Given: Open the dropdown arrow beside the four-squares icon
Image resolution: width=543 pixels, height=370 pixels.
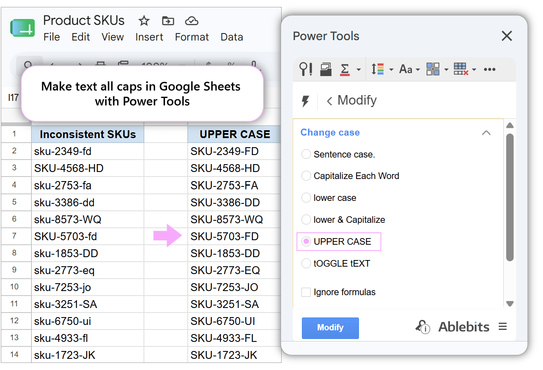Looking at the screenshot, I should [446, 70].
